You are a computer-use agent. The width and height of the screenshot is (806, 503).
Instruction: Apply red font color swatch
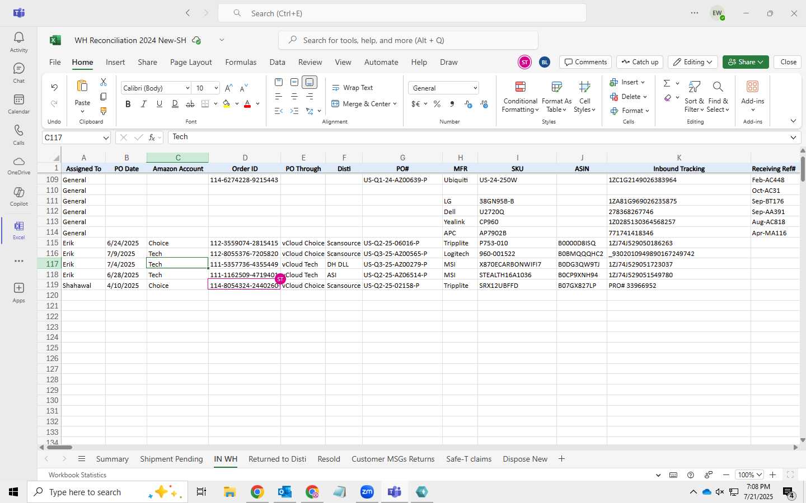click(x=247, y=104)
